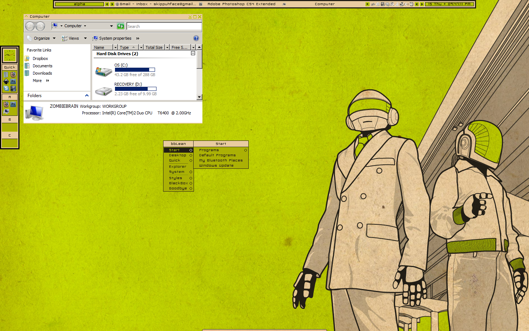Open System properties

(x=112, y=38)
